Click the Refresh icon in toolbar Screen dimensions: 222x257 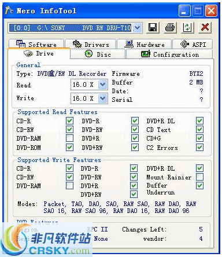187,28
